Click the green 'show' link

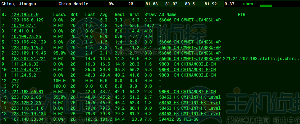(x=248, y=4)
